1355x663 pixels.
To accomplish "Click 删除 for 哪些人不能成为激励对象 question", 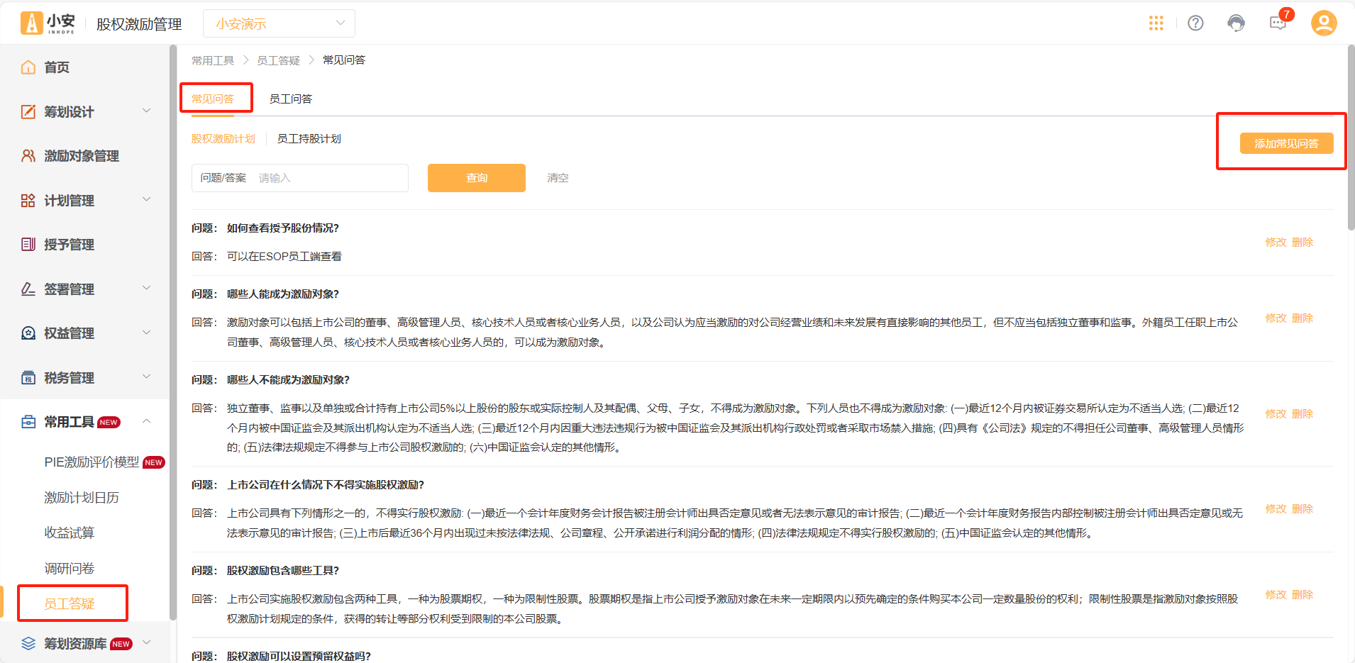I will (x=1303, y=414).
